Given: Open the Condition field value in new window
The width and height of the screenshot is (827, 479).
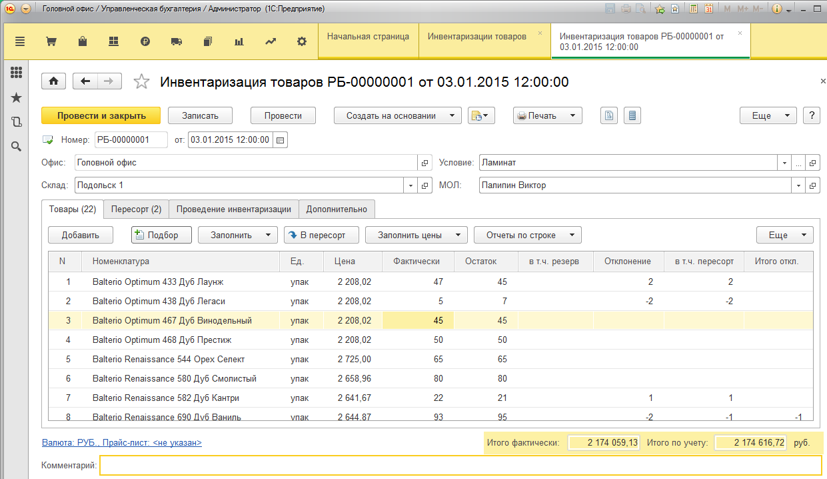Looking at the screenshot, I should (813, 163).
